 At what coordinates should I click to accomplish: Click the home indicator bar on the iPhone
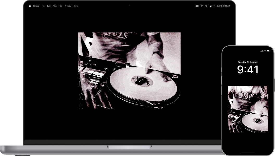(x=247, y=152)
